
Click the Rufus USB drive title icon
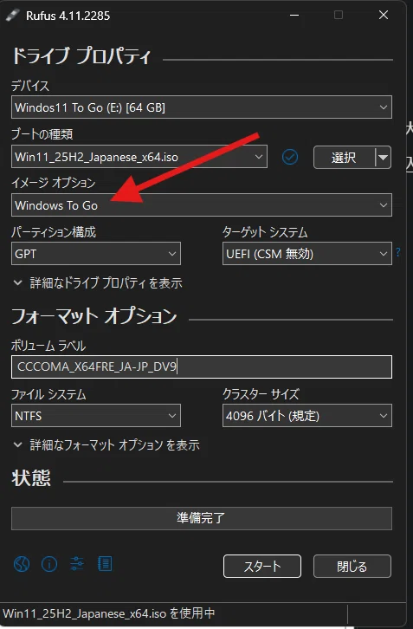(13, 16)
